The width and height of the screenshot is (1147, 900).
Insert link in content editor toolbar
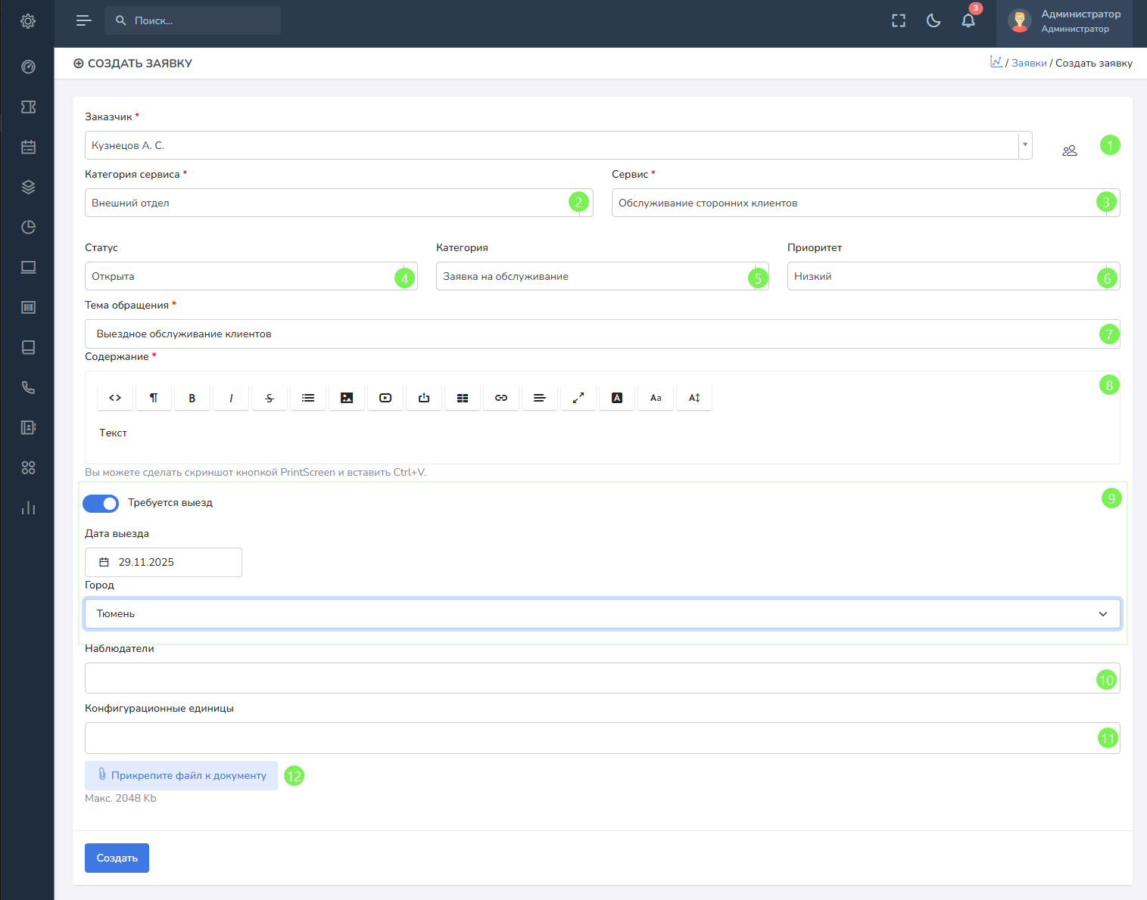[501, 398]
